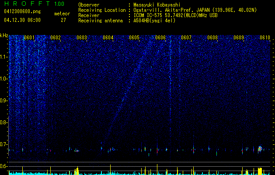Click the 0608 time marker
The height and width of the screenshot is (175, 275).
(x=212, y=38)
